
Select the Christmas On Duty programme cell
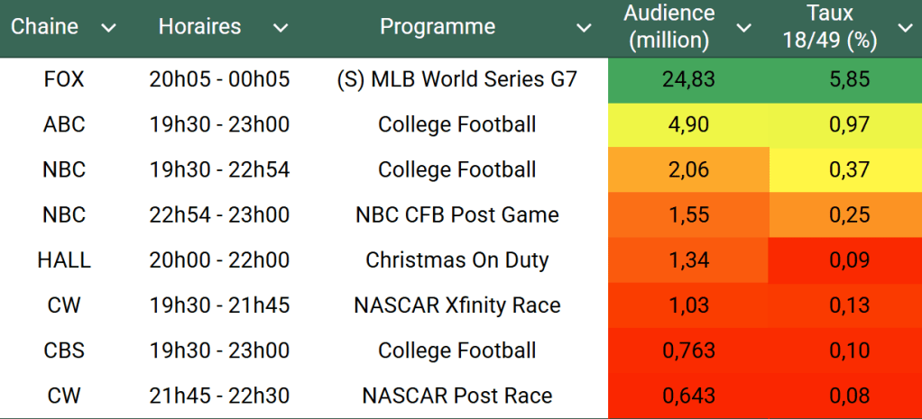point(456,260)
